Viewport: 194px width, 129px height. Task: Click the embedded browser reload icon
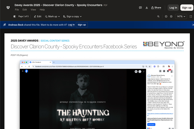29,66
